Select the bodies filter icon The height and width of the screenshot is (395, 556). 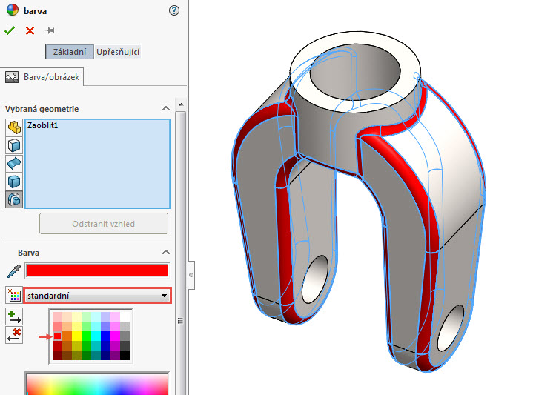click(14, 182)
